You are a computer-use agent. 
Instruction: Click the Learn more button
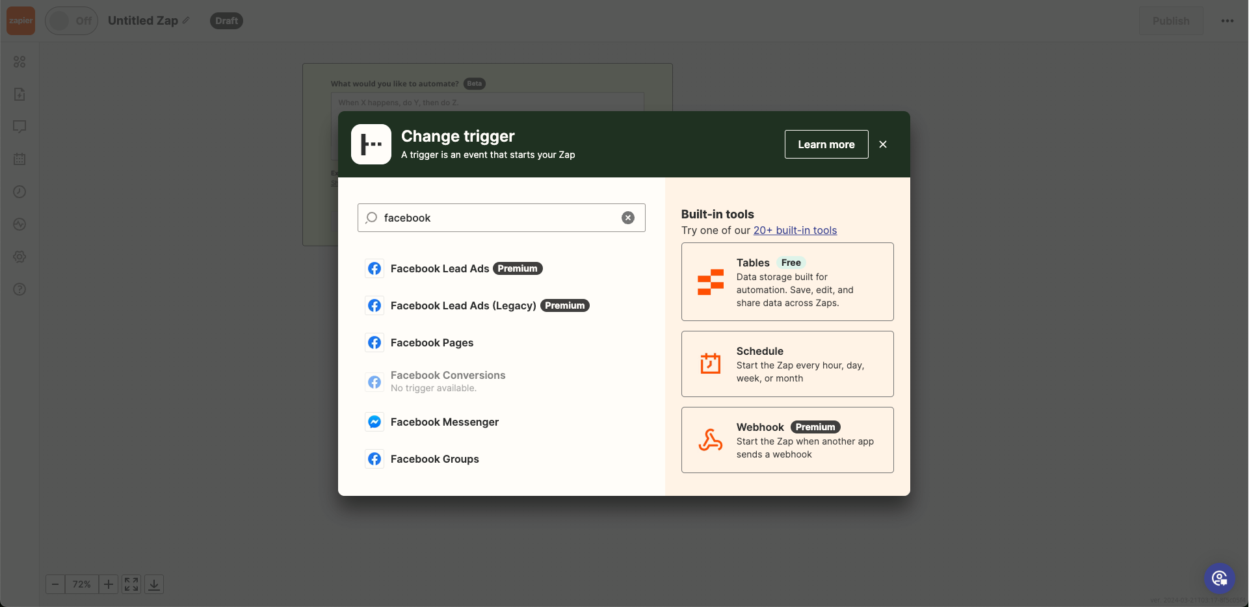click(826, 144)
